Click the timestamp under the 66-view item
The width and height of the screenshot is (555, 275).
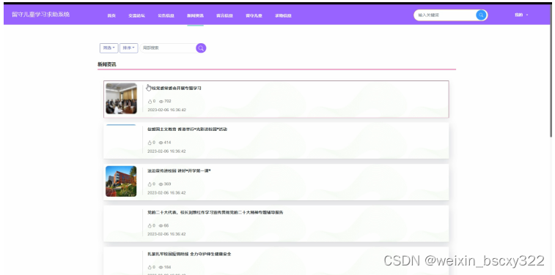click(166, 234)
